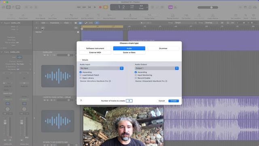
Task: Toggle the yellow Cycle button
Action: 106,7
